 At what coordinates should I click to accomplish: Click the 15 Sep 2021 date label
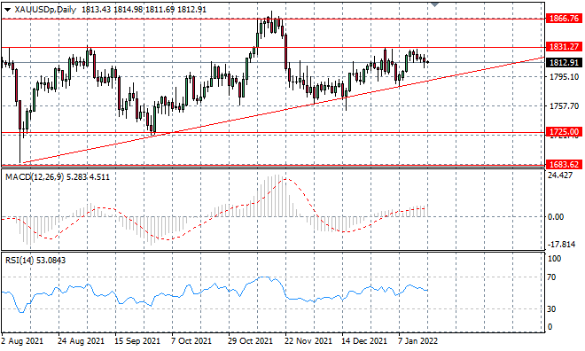click(x=137, y=341)
